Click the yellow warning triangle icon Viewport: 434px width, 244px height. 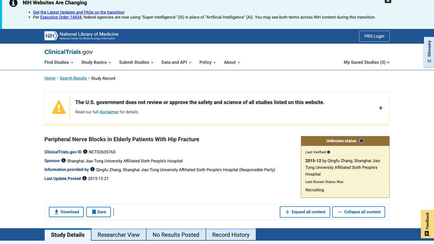click(59, 107)
